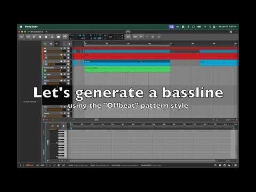Click the note editor horizontal scrollbar

tap(142, 161)
